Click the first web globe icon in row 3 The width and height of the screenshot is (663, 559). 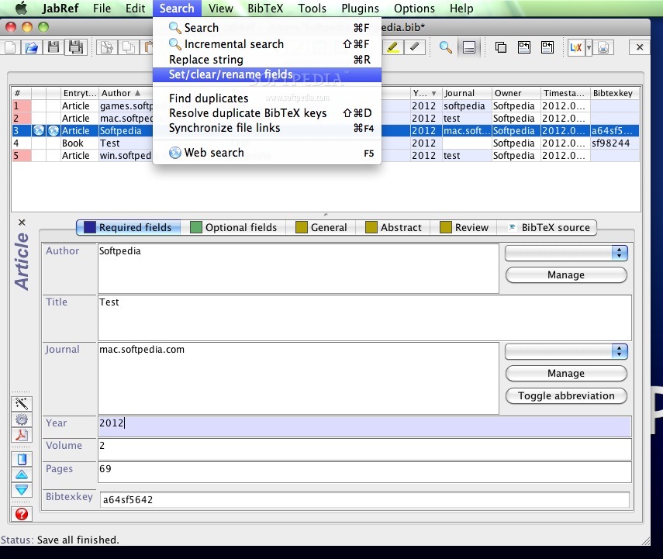click(39, 131)
